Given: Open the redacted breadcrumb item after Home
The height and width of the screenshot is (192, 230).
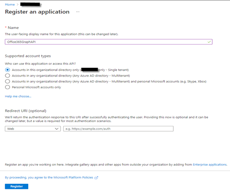Looking at the screenshot, I should [x=30, y=4].
